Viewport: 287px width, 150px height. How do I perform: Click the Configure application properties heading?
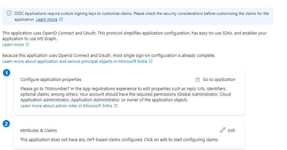tap(51, 80)
